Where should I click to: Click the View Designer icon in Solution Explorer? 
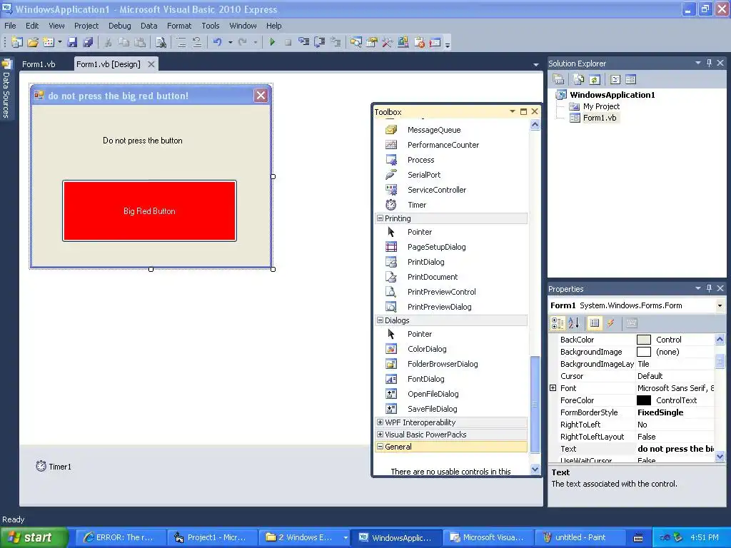[631, 80]
